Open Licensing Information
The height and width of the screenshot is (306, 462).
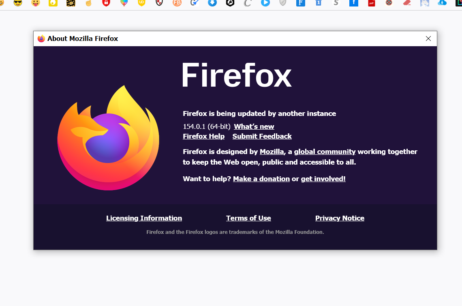click(x=144, y=218)
